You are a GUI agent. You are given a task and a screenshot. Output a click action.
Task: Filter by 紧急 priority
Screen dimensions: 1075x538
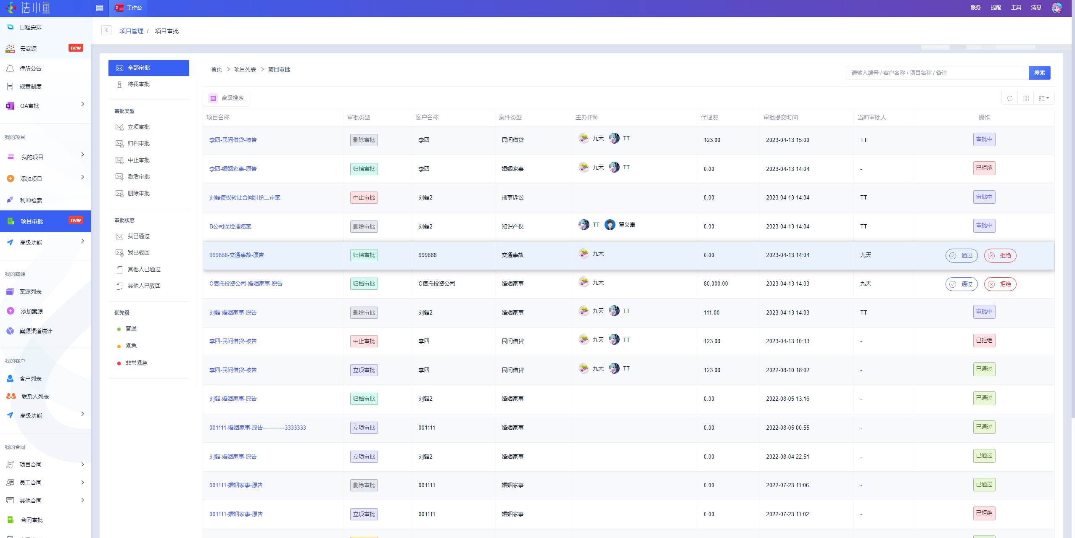(131, 346)
